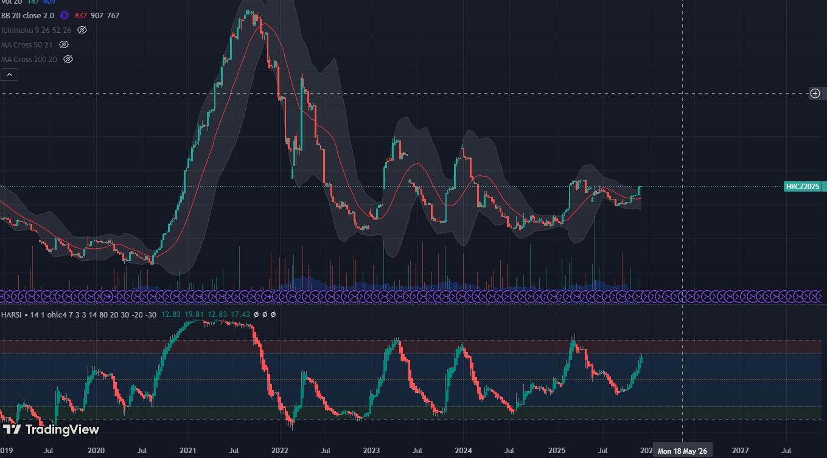Screen dimensions: 827x458
Task: Collapse the indicator legend with the chevron
Action: 9,74
